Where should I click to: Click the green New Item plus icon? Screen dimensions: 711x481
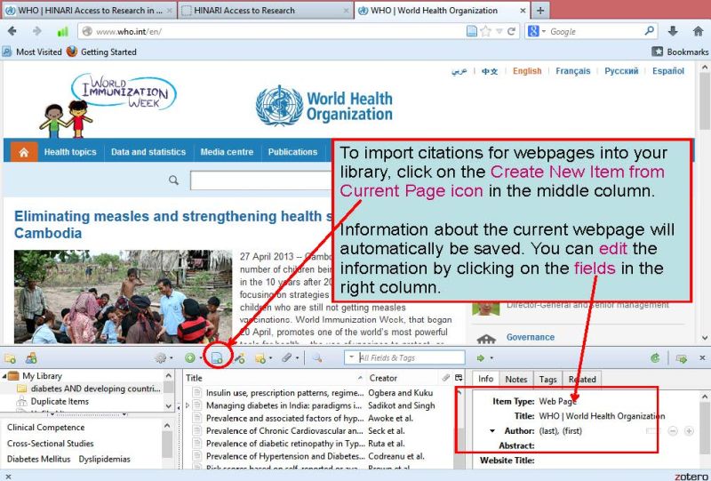[189, 357]
